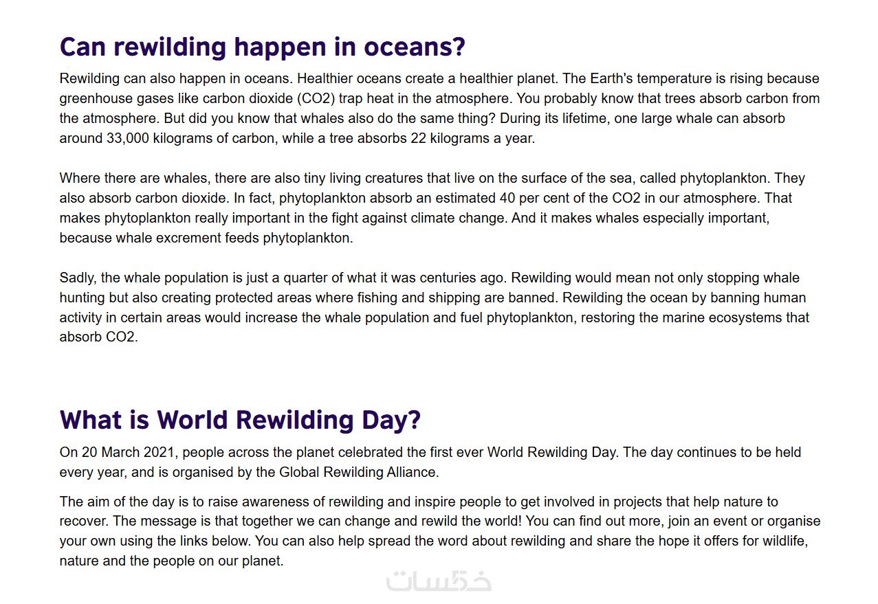Click the 'What is World Rewilding Day?' heading
The width and height of the screenshot is (878, 604).
tap(240, 420)
